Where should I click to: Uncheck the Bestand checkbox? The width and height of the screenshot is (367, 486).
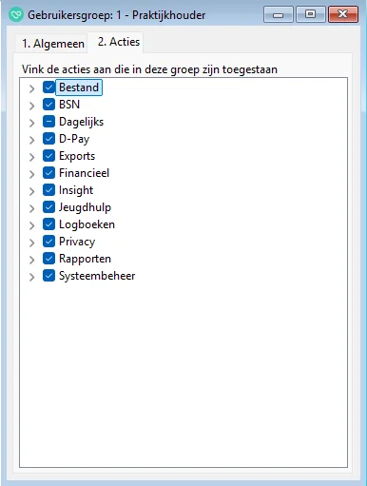pos(48,87)
